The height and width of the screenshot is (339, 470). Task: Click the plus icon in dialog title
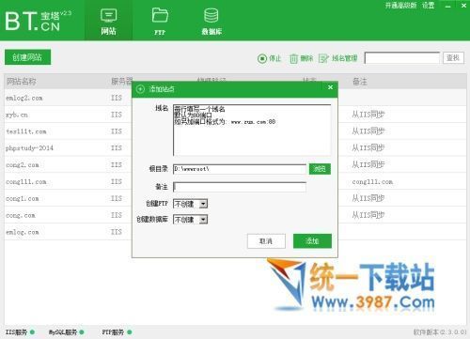[x=140, y=89]
